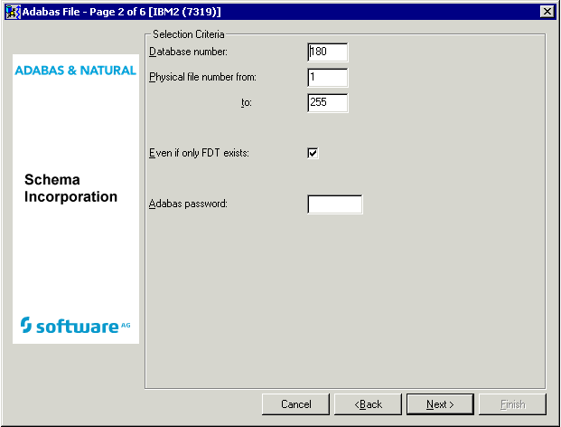Toggle the 'Even if only FDT exists' checkbox

tap(313, 153)
